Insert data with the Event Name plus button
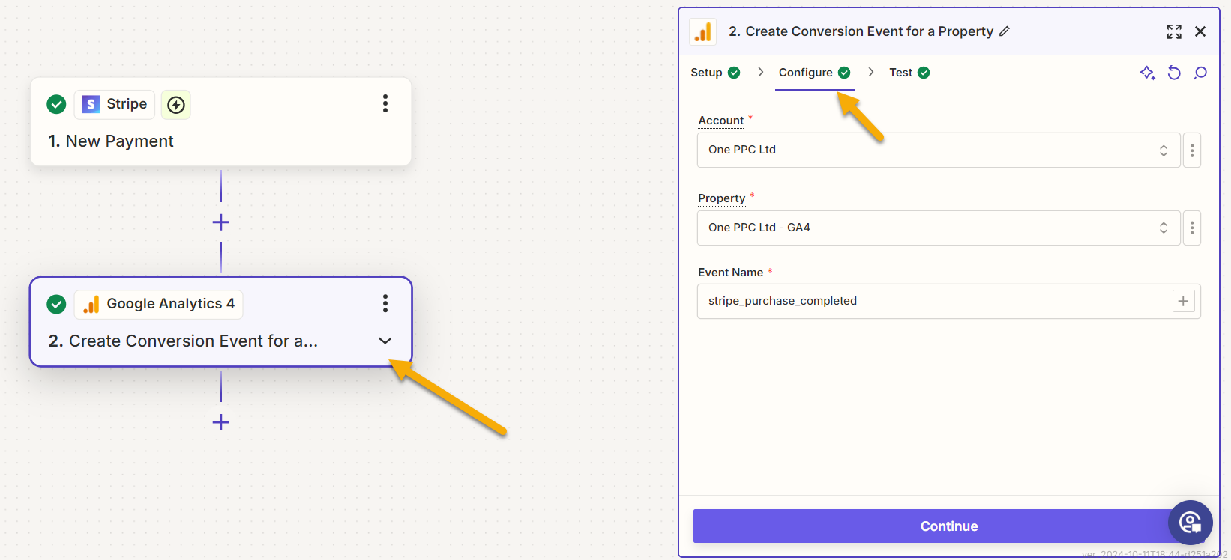This screenshot has height=560, width=1231. [1183, 301]
